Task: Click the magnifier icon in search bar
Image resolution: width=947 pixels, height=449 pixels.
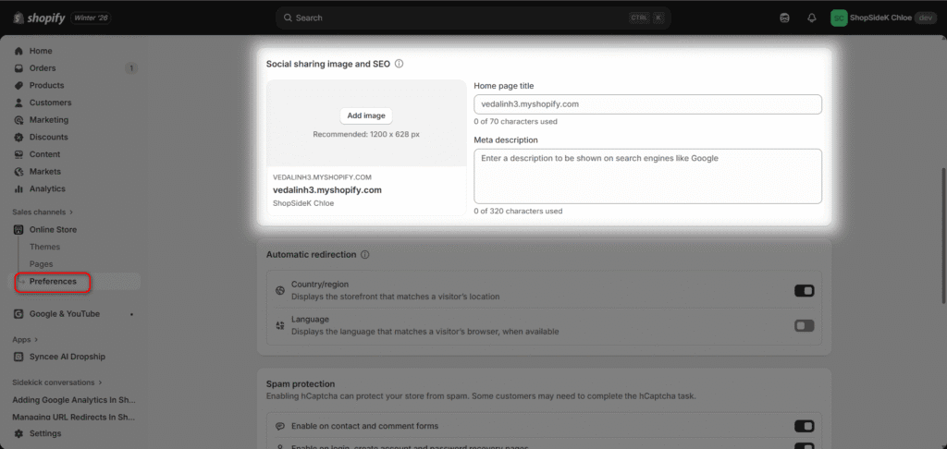Action: coord(289,18)
